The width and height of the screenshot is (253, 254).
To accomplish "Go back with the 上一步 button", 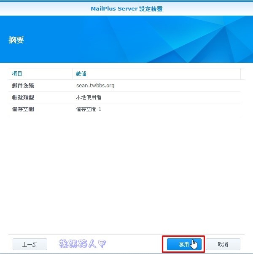I will tap(30, 244).
